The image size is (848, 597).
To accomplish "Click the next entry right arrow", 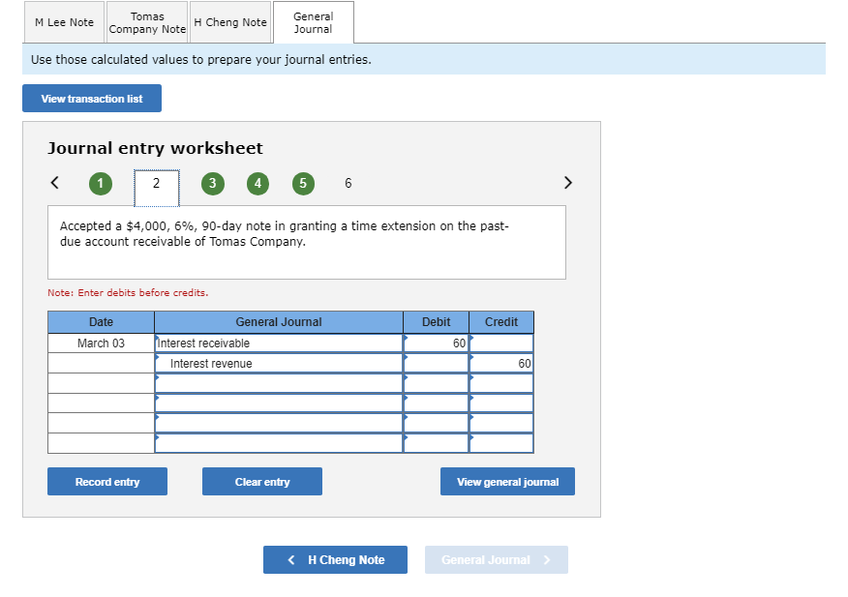I will (x=567, y=183).
